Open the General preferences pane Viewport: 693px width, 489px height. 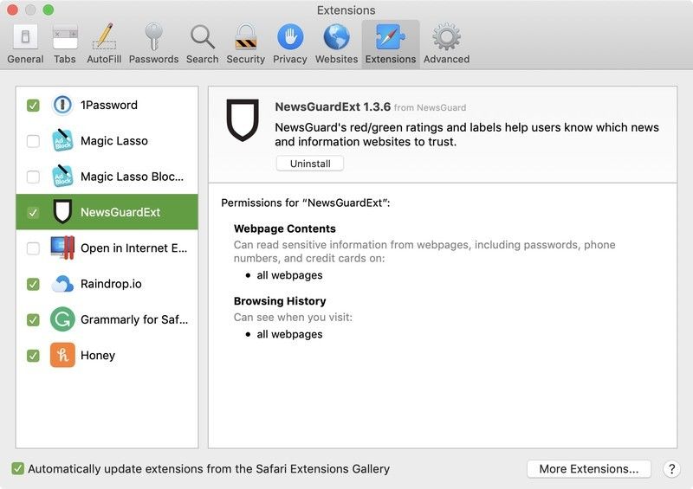coord(25,43)
